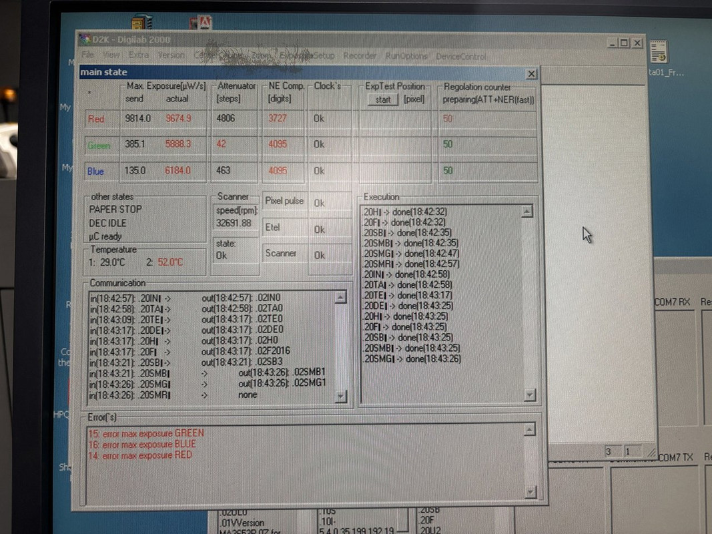The image size is (712, 534).
Task: Click the Red send exposure value 9814.0
Action: tap(137, 119)
